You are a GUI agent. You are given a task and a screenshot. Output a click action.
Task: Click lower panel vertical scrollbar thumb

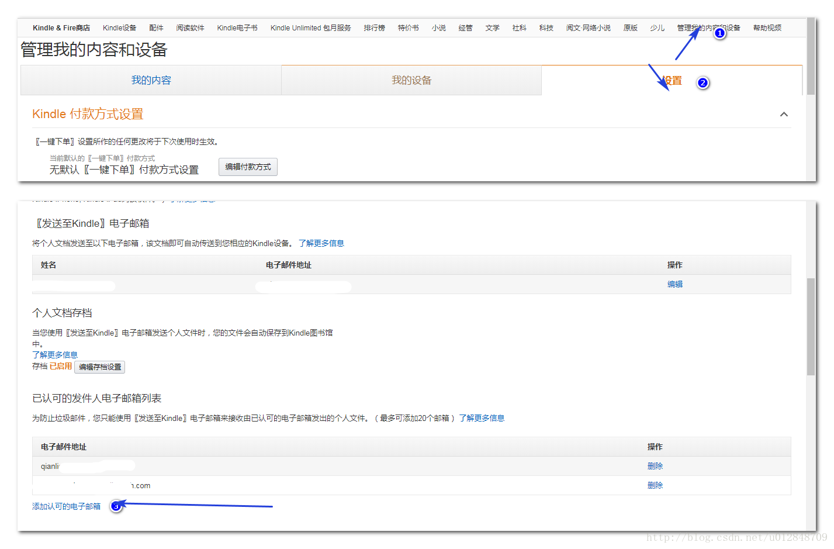pos(811,327)
